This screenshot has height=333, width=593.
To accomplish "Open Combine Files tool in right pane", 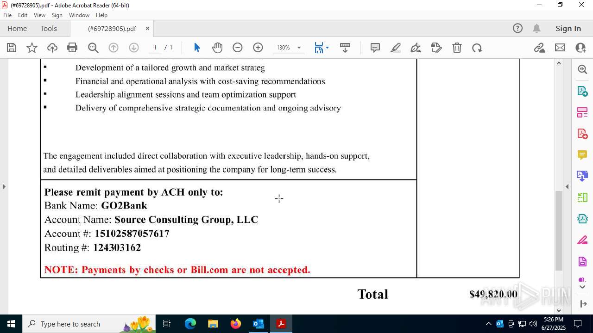I will [x=582, y=176].
